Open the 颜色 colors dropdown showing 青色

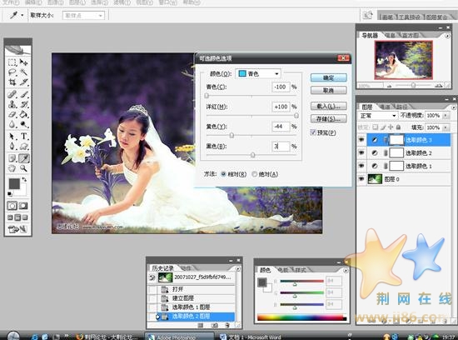point(258,73)
